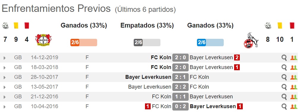Expand the 10-04-2016 match row

pyautogui.click(x=4, y=107)
